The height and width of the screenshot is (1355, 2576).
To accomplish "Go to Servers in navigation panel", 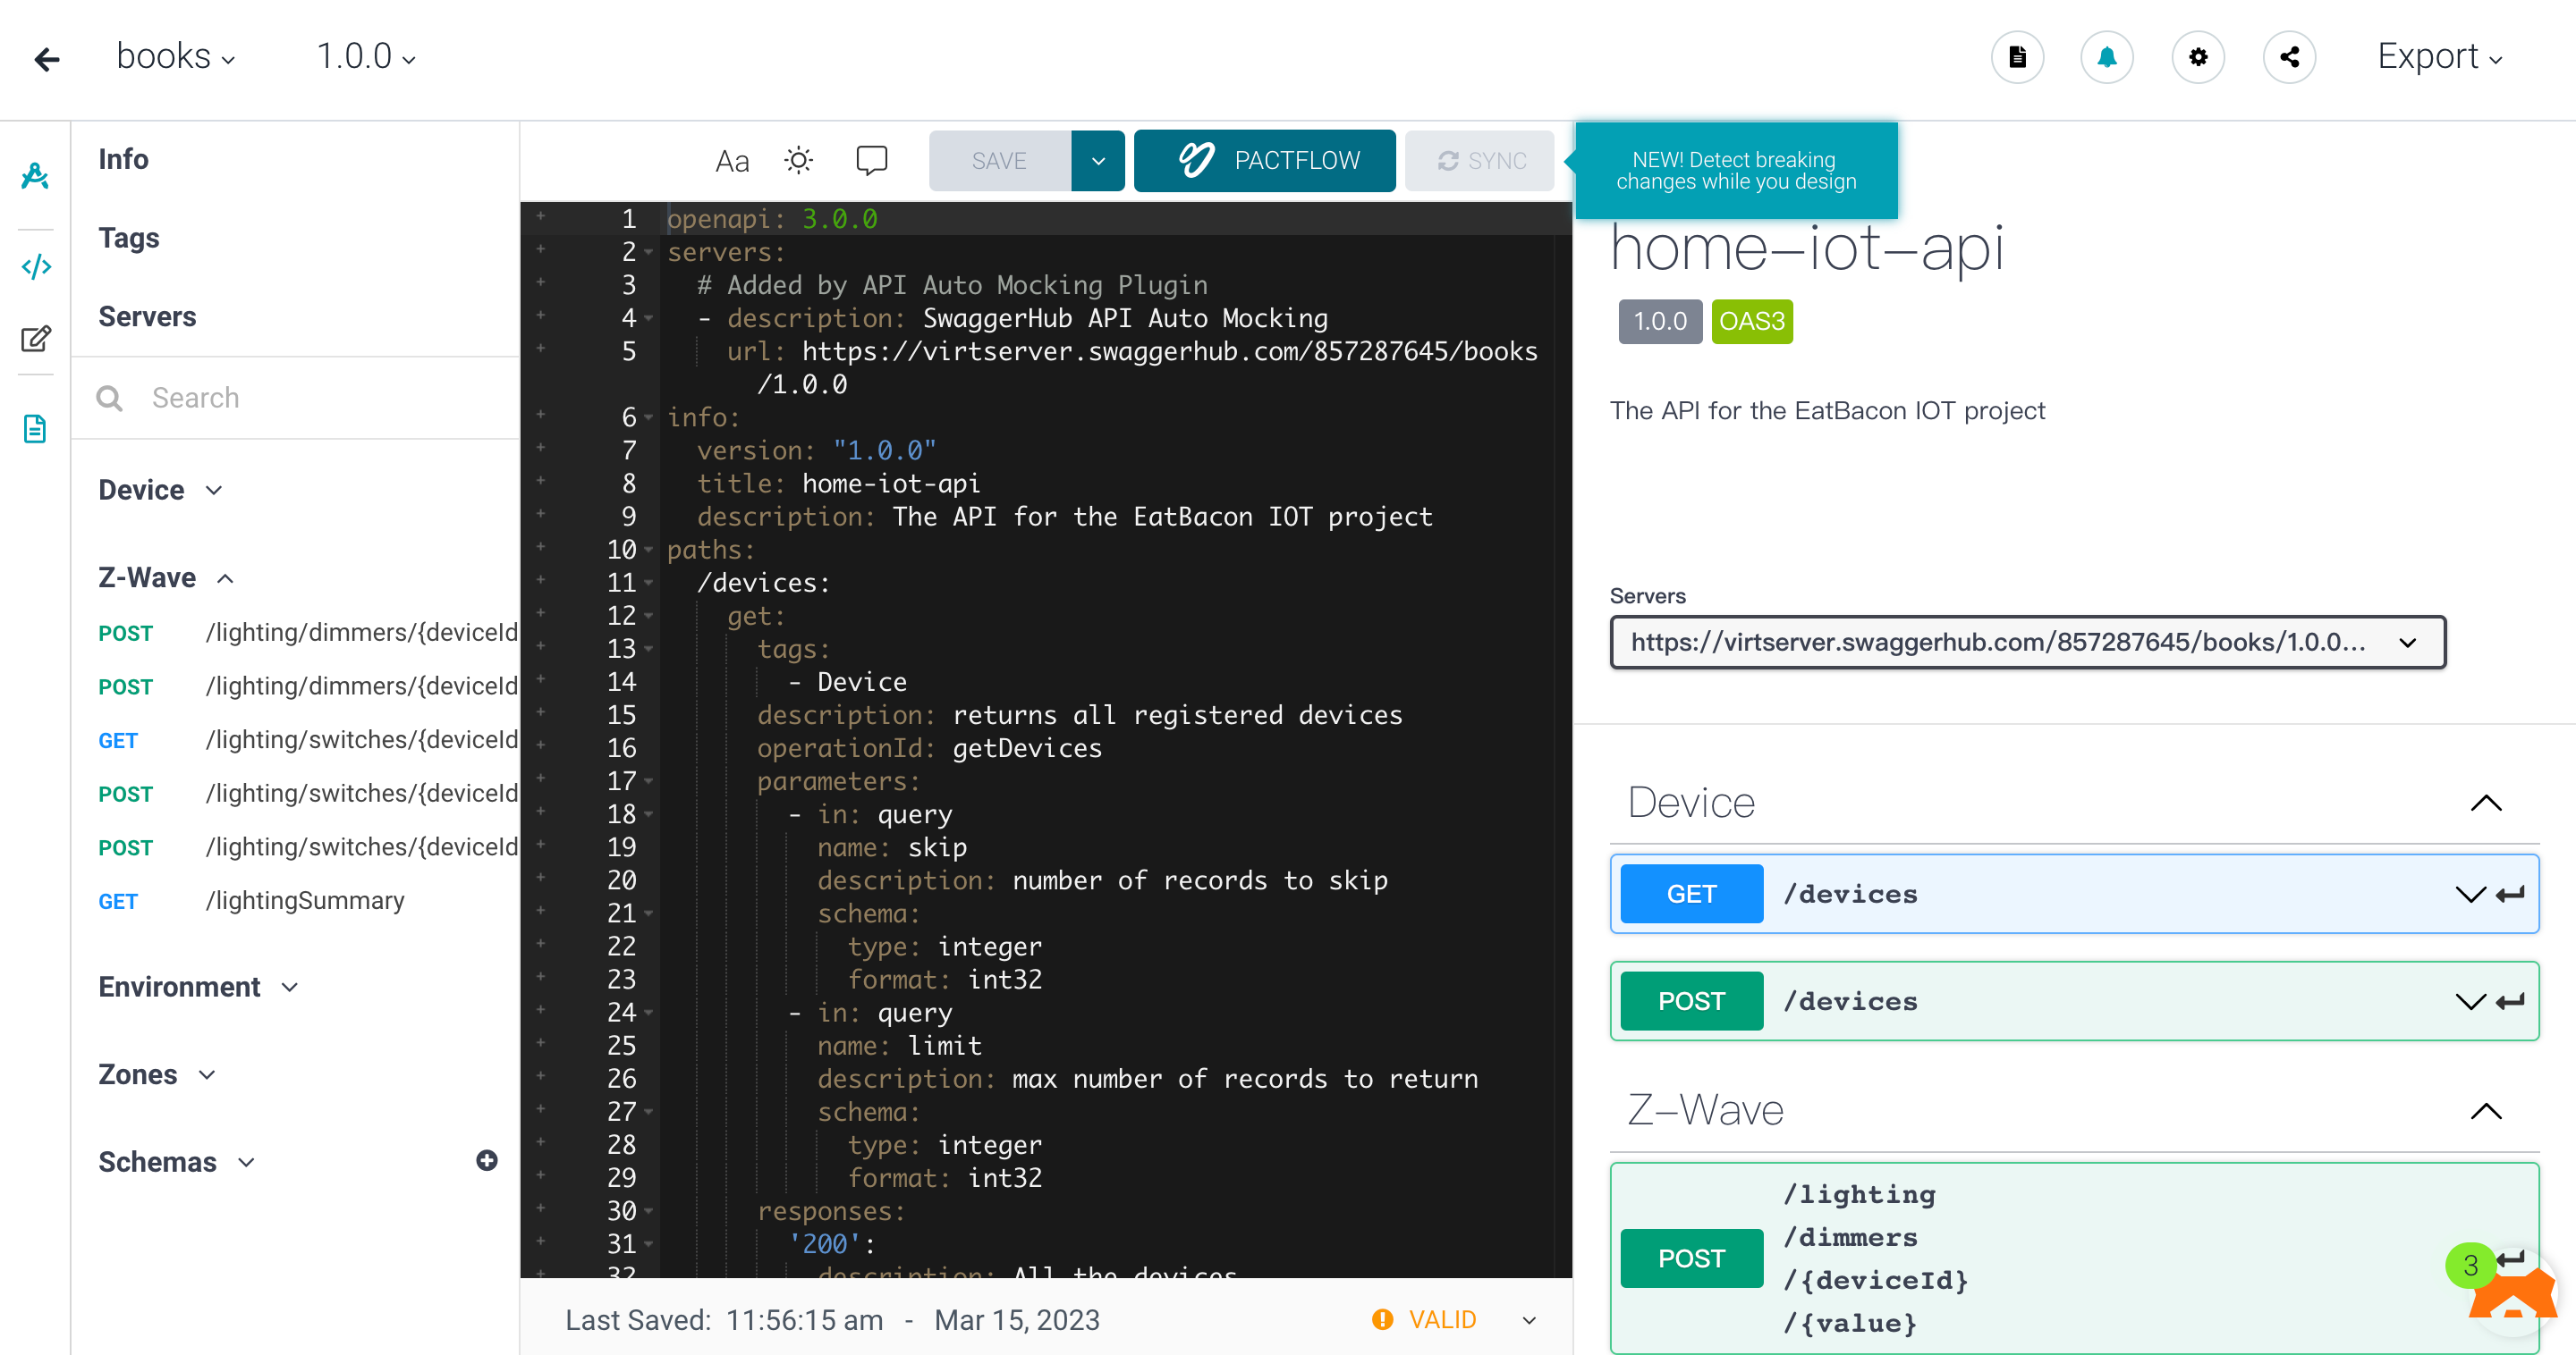I will coord(147,316).
